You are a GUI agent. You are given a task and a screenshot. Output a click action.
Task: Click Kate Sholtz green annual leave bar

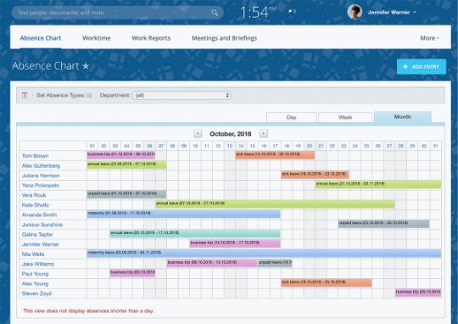tap(275, 204)
